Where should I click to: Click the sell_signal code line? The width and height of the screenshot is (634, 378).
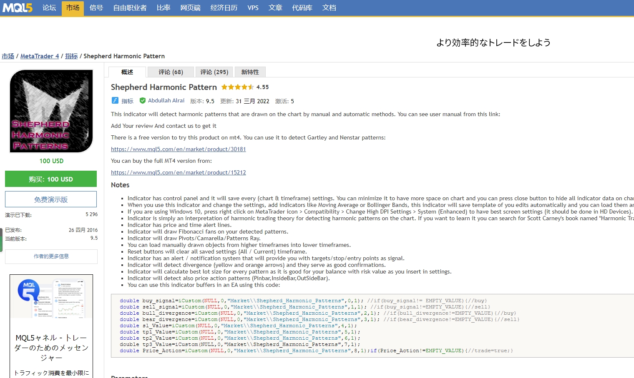pos(305,307)
